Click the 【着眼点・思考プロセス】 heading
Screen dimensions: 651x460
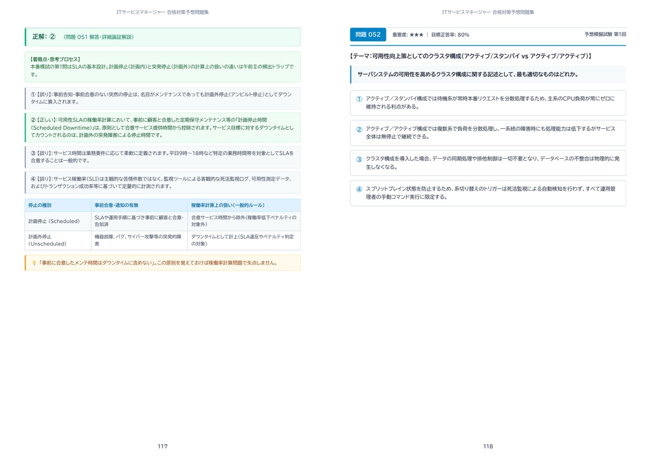(55, 59)
